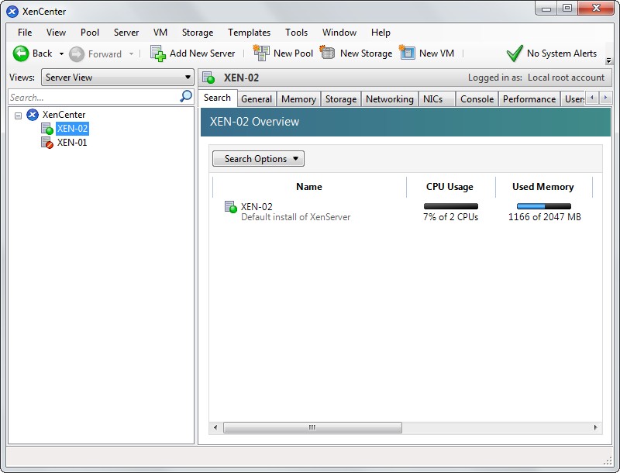
Task: Click the horizontal scrollbar thumb
Action: [312, 427]
